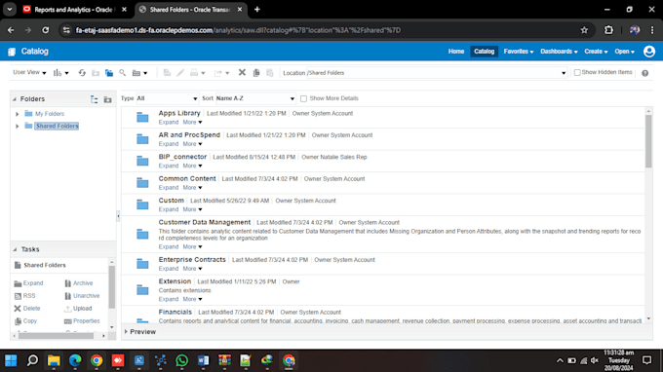Image resolution: width=663 pixels, height=372 pixels.
Task: Switch to Reports and Analytics browser tab
Action: tap(73, 10)
